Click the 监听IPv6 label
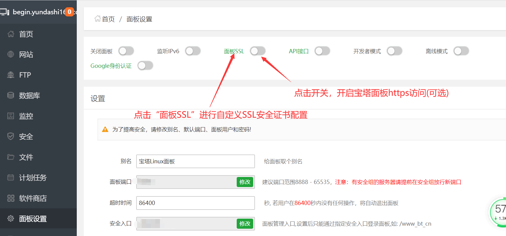 [168, 51]
